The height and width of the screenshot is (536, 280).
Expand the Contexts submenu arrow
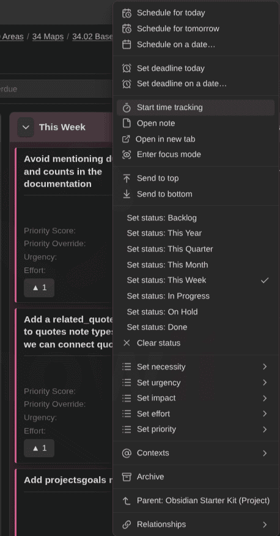pos(265,453)
